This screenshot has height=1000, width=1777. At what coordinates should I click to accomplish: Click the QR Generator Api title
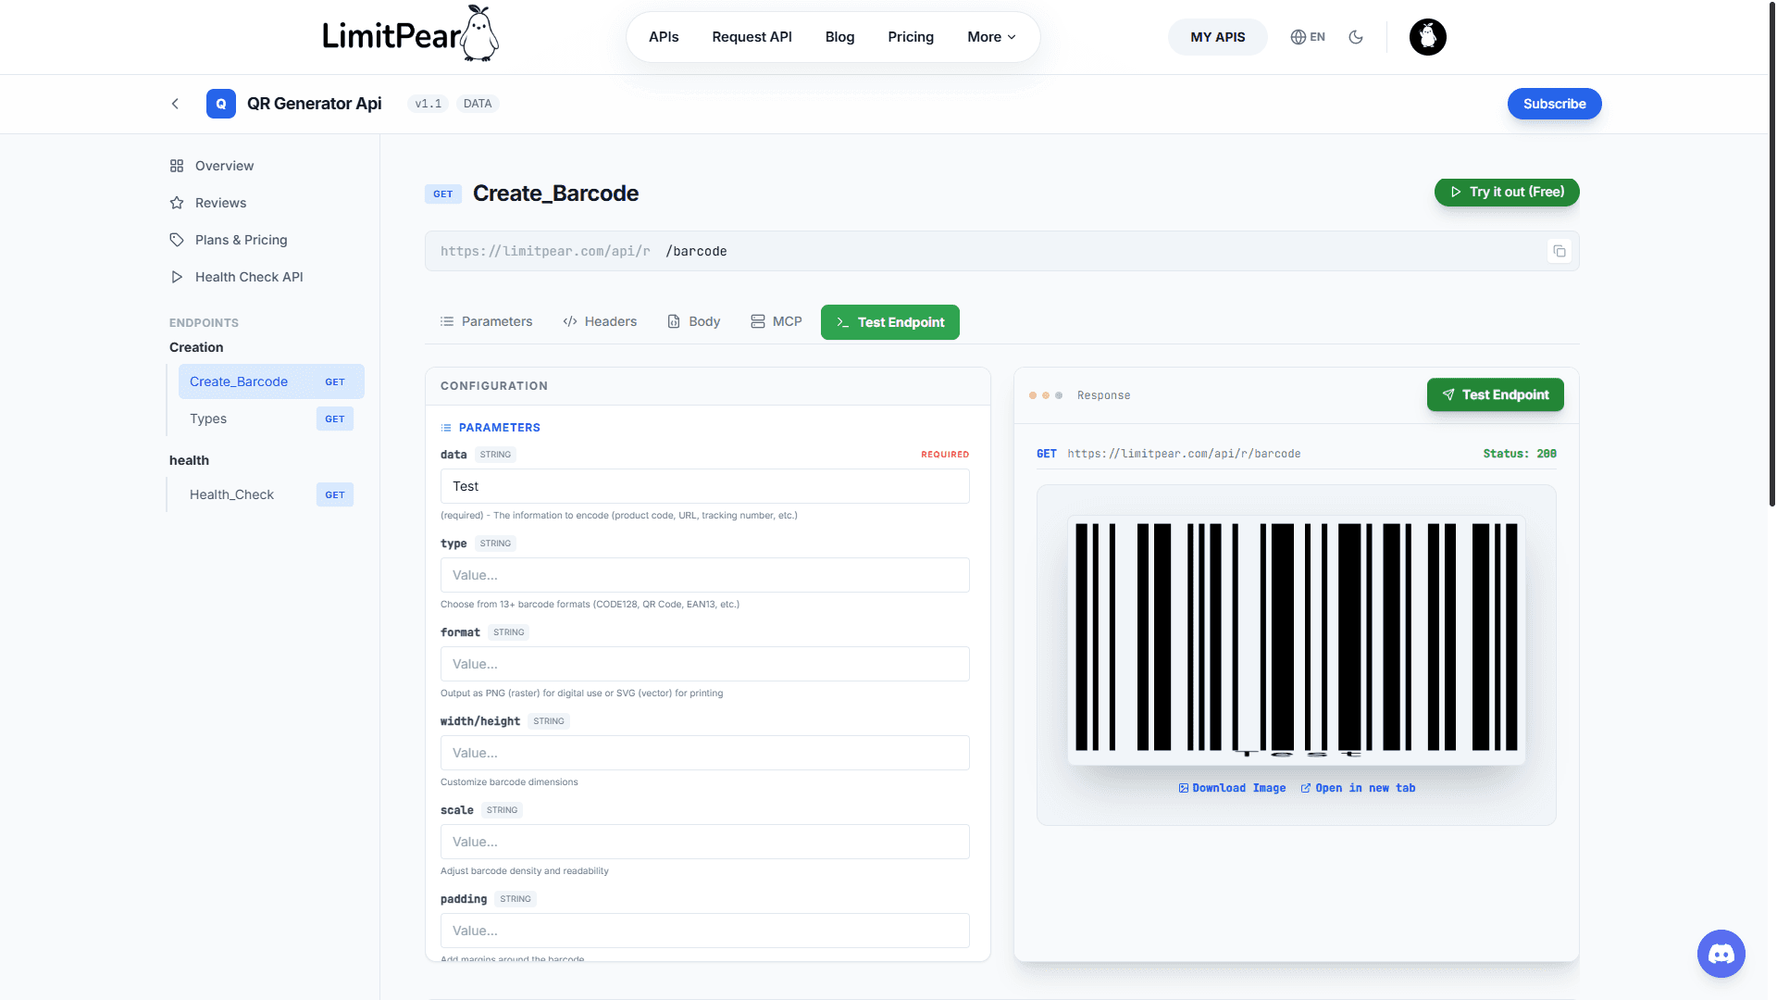[314, 104]
